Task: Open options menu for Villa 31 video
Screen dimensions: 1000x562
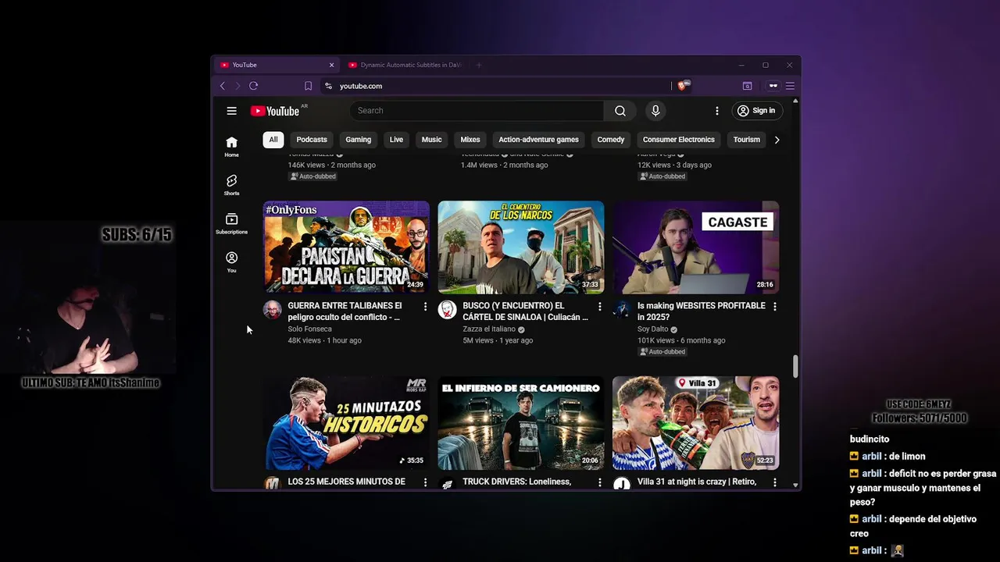Action: [775, 483]
